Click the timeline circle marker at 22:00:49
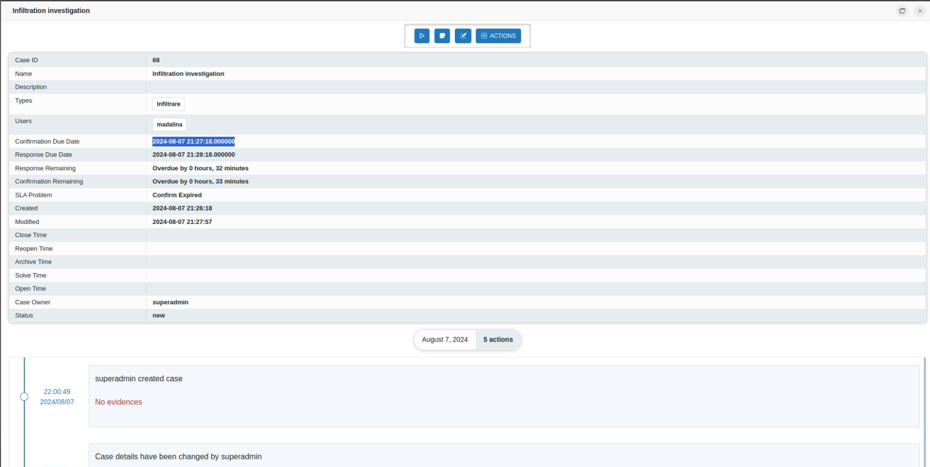This screenshot has height=467, width=930. pyautogui.click(x=24, y=397)
